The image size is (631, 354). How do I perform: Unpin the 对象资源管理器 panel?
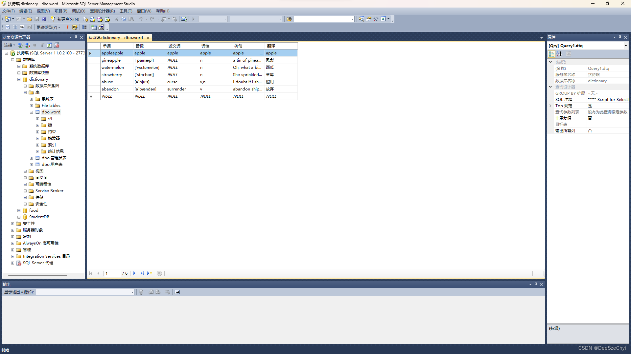(x=76, y=37)
